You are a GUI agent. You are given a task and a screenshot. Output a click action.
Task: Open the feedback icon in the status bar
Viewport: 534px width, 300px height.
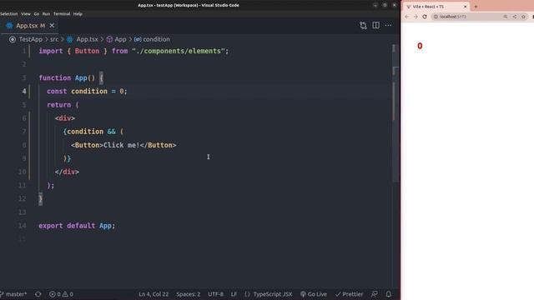click(375, 294)
